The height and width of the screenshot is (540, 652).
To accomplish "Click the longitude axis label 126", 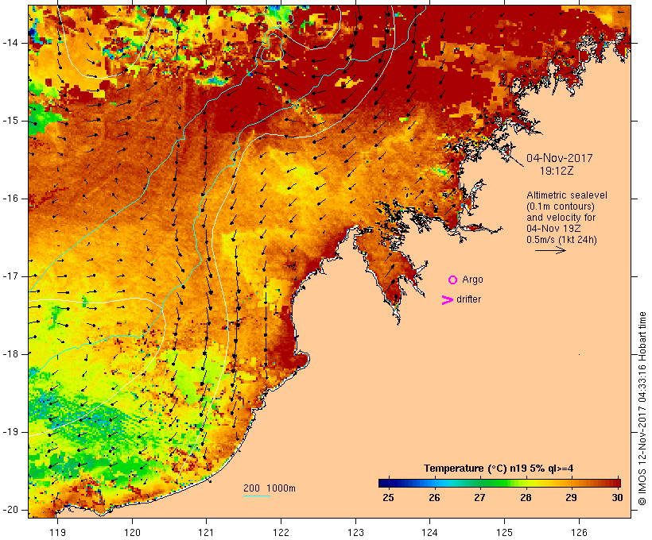I will coord(579,532).
